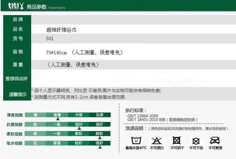
Task: Select 加厚 on the thickness scale
Action: [x=100, y=115]
